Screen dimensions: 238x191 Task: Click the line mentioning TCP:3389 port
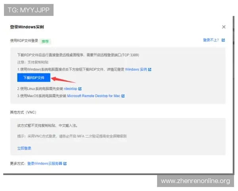tap(78, 55)
